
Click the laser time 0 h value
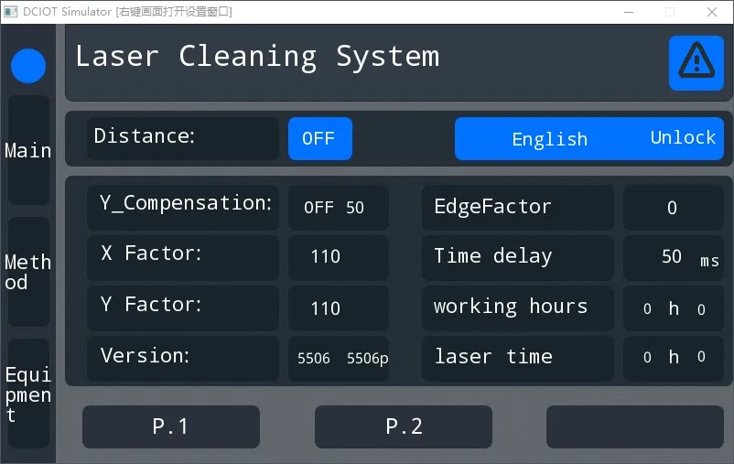tap(674, 357)
